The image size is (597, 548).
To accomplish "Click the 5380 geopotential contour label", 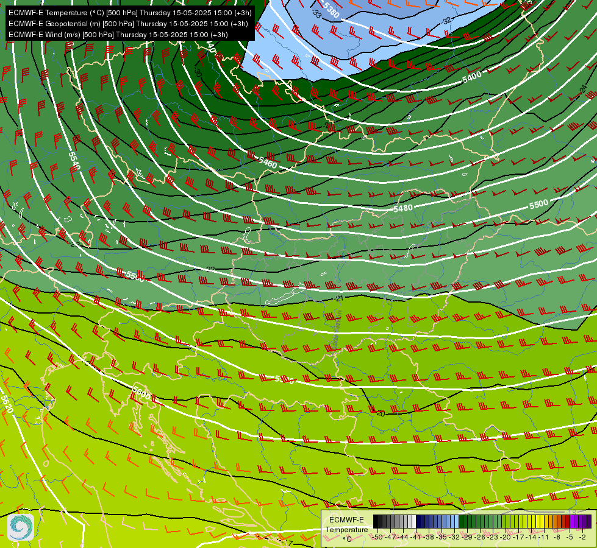I will coord(331,10).
